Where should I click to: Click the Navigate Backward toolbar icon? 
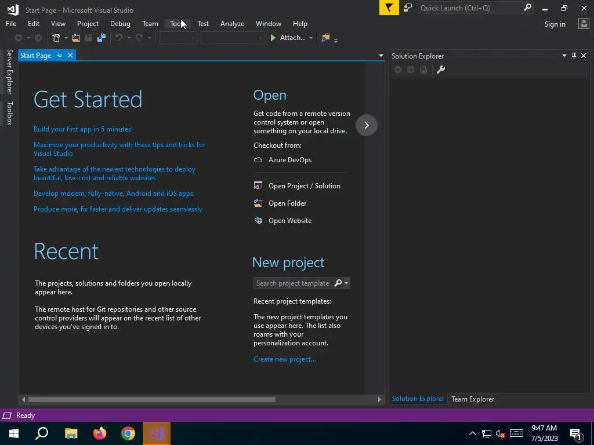pos(18,38)
